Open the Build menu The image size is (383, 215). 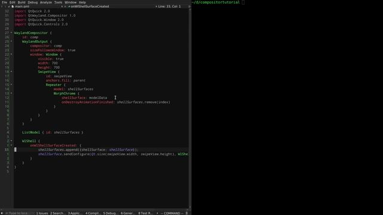22,2
